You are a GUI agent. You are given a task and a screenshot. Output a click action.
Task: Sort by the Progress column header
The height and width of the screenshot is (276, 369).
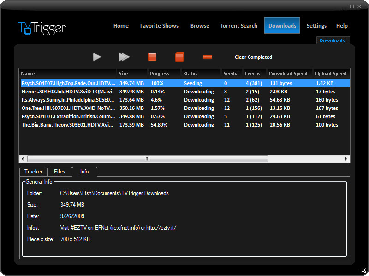164,74
